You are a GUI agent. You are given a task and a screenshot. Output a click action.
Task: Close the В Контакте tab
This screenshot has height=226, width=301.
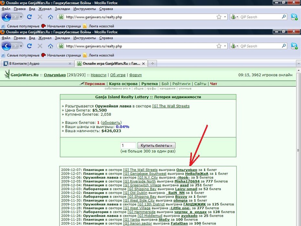click(70, 64)
